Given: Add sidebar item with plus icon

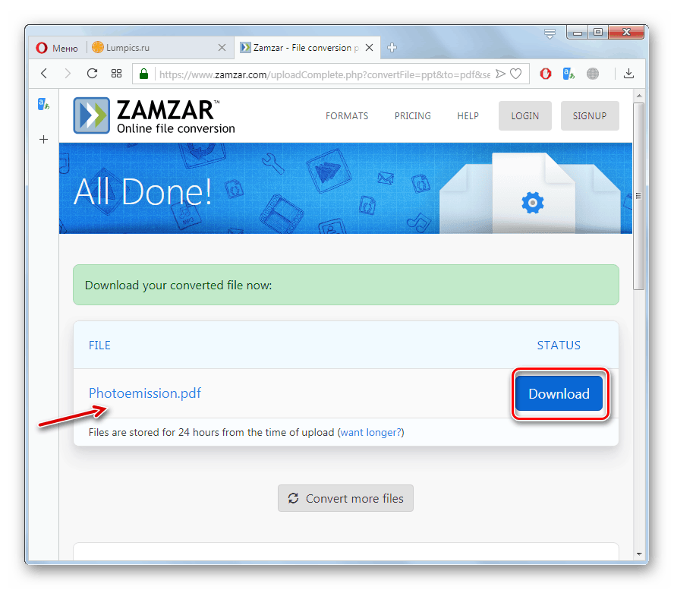Looking at the screenshot, I should 43,139.
